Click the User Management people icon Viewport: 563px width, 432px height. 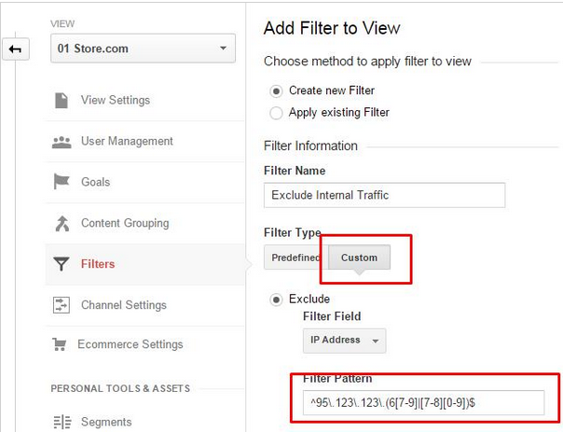pos(62,142)
